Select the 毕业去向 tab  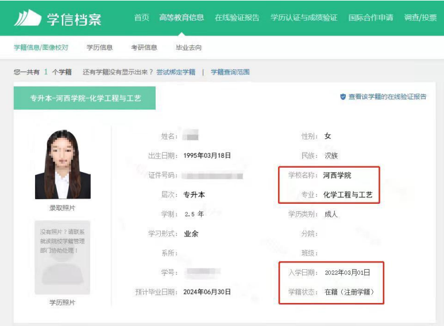(188, 48)
